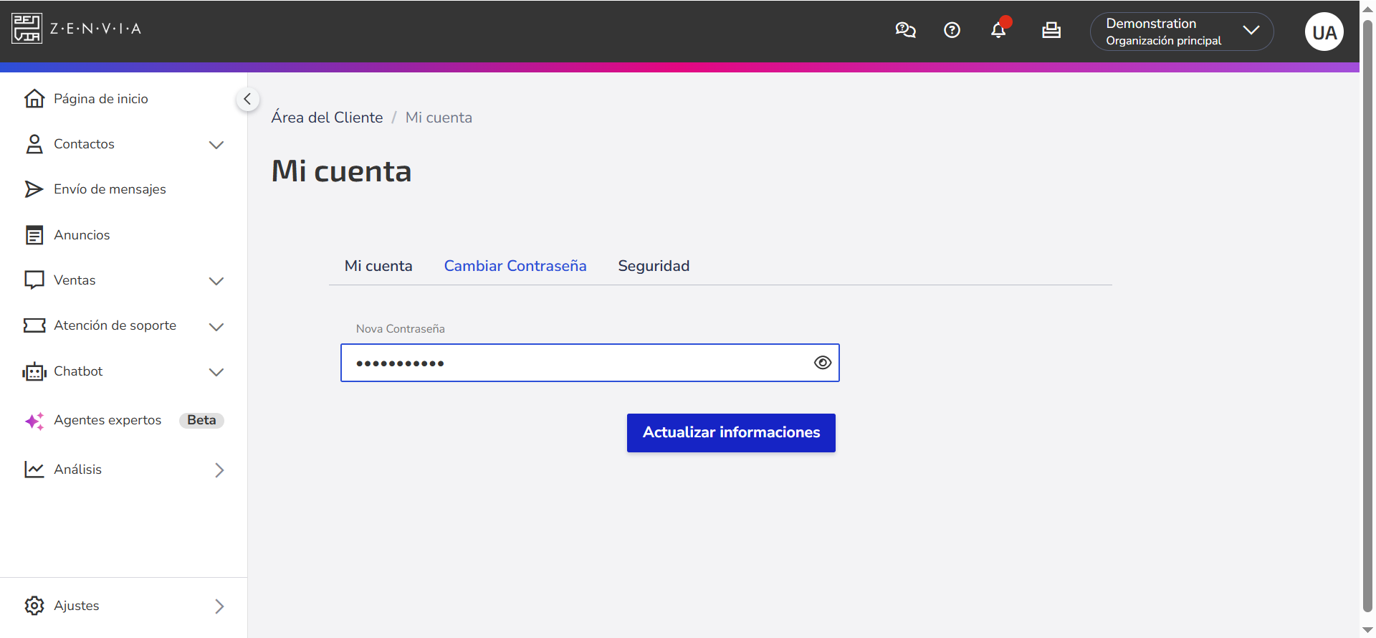Open the notifications bell
This screenshot has height=638, width=1376.
(998, 30)
